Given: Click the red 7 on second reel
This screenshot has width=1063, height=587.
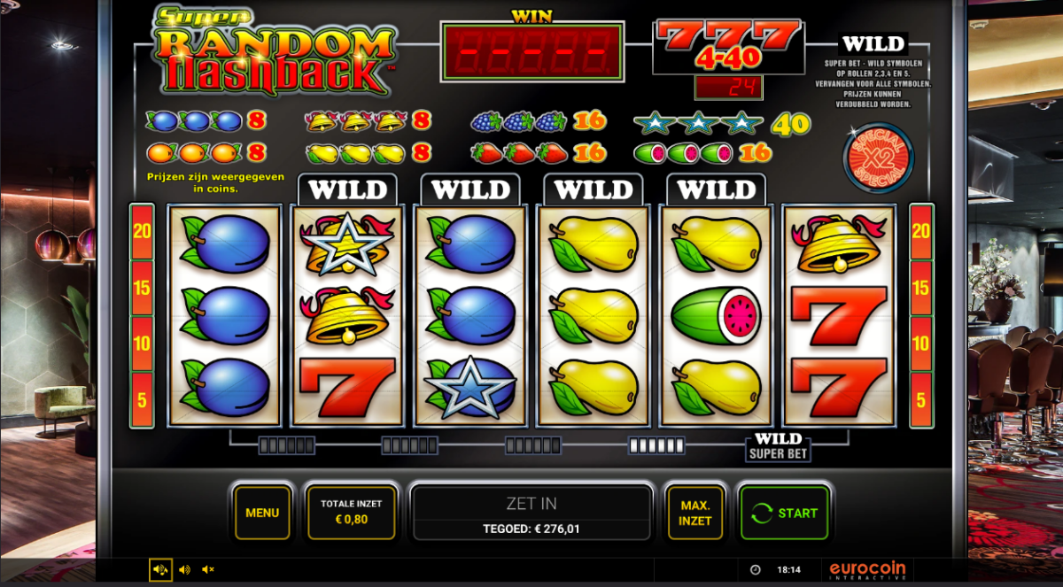Looking at the screenshot, I should pos(347,387).
